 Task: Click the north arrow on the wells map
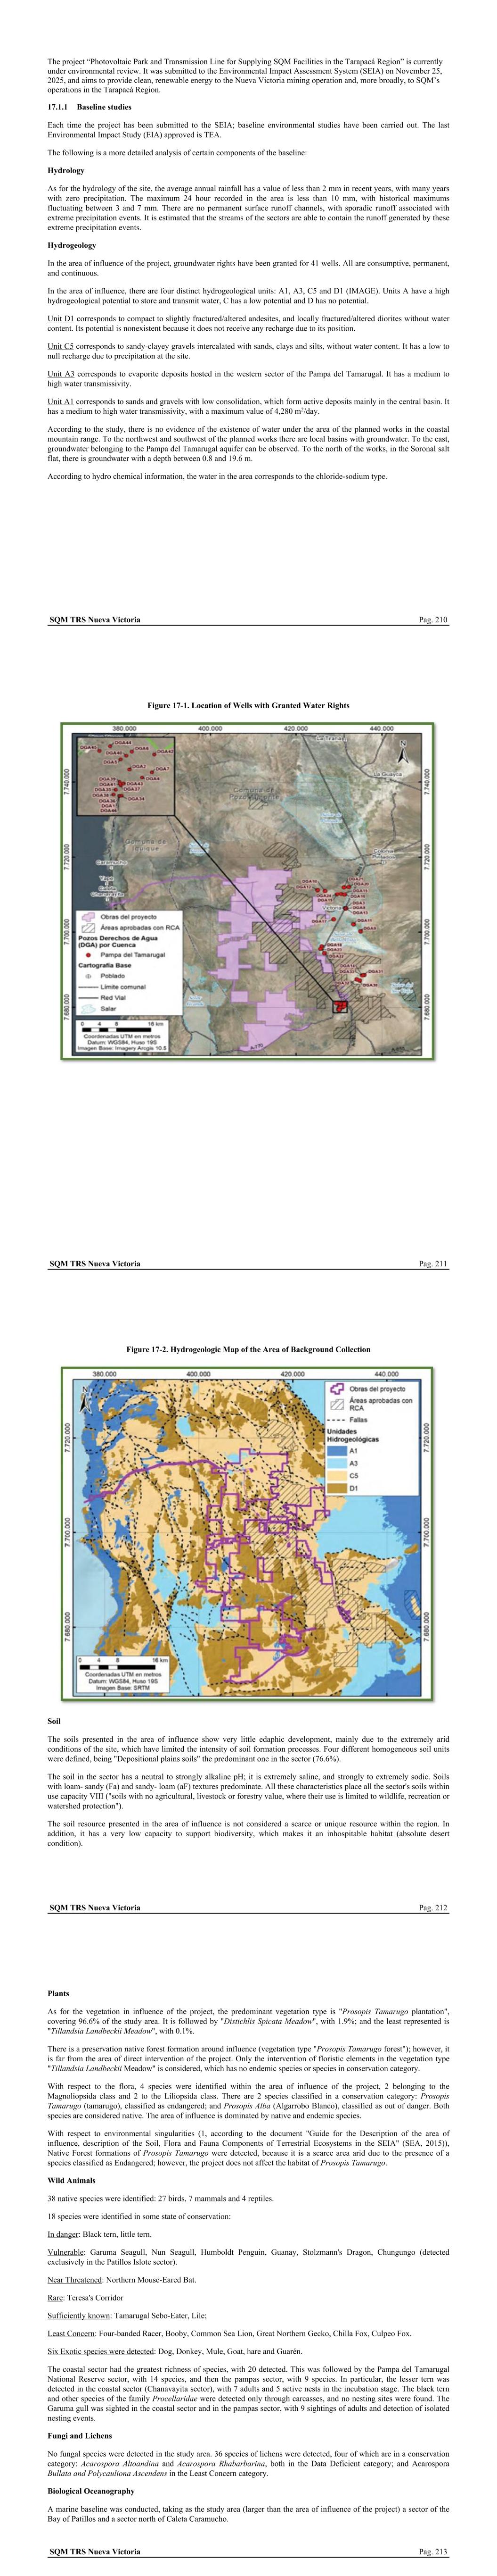402,747
